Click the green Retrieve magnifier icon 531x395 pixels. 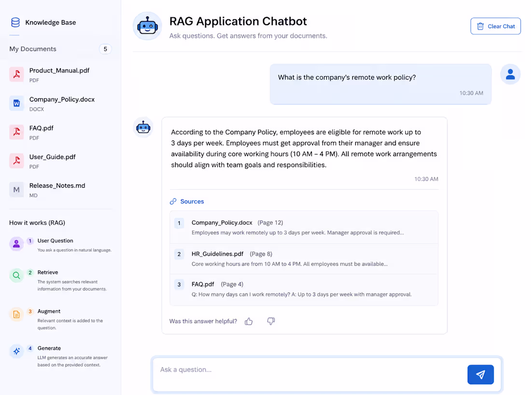(16, 275)
